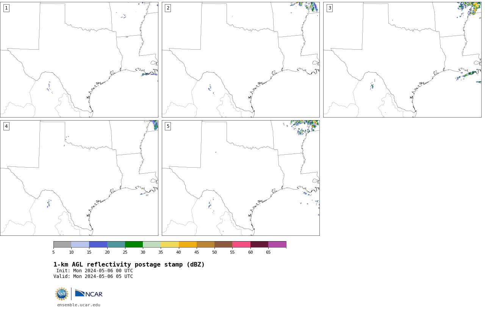The height and width of the screenshot is (309, 485).
Task: Select the tan 45-50 dBZ swatch
Action: point(205,244)
